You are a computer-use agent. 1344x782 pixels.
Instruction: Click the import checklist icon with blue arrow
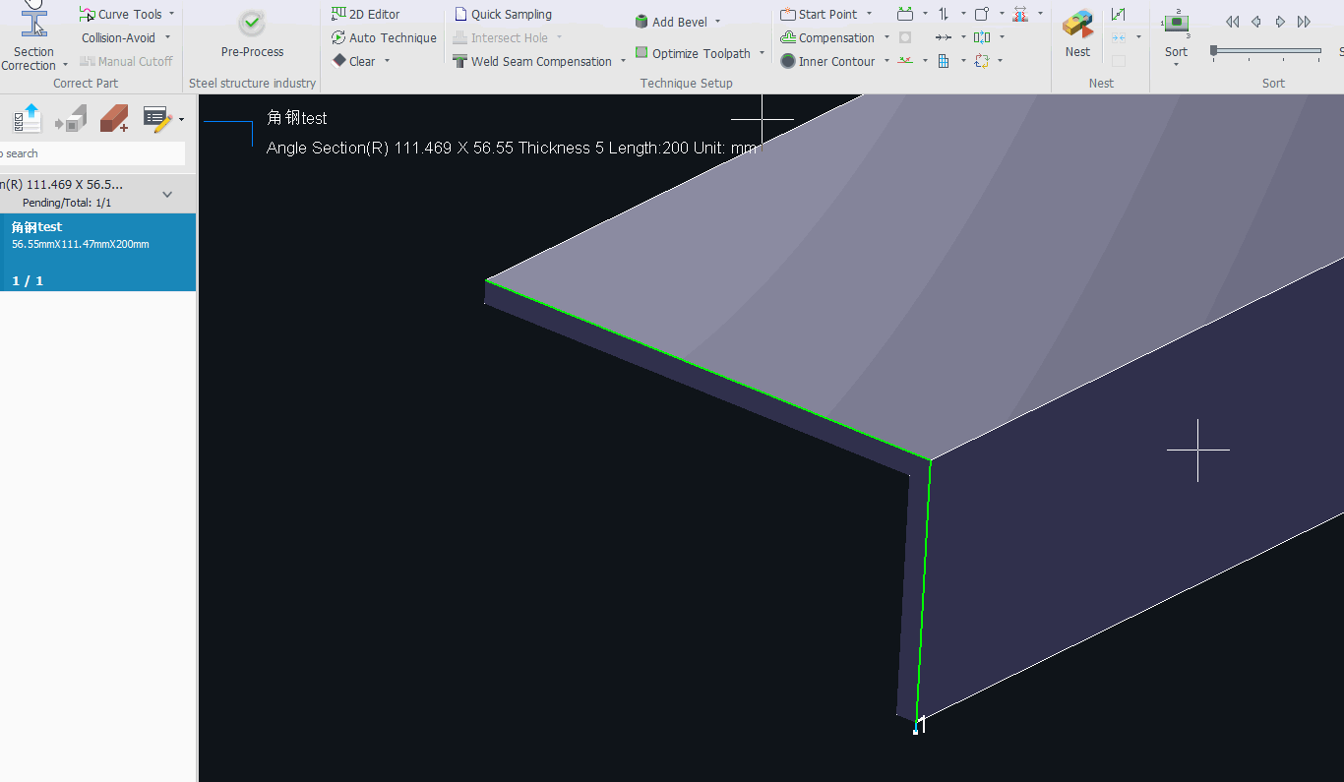28,120
